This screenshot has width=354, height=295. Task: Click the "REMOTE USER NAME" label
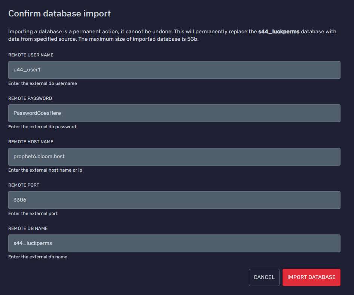click(x=31, y=55)
